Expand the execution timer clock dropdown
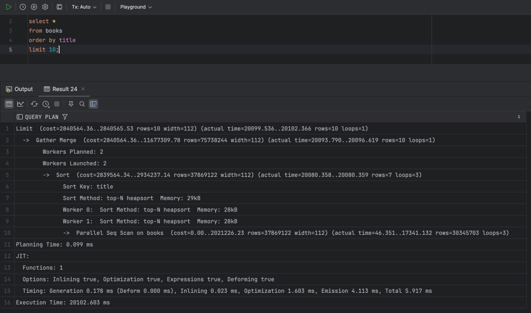This screenshot has height=313, width=531. click(46, 103)
